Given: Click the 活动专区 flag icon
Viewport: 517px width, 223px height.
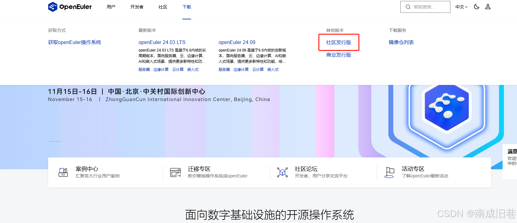Looking at the screenshot, I should coord(389,172).
